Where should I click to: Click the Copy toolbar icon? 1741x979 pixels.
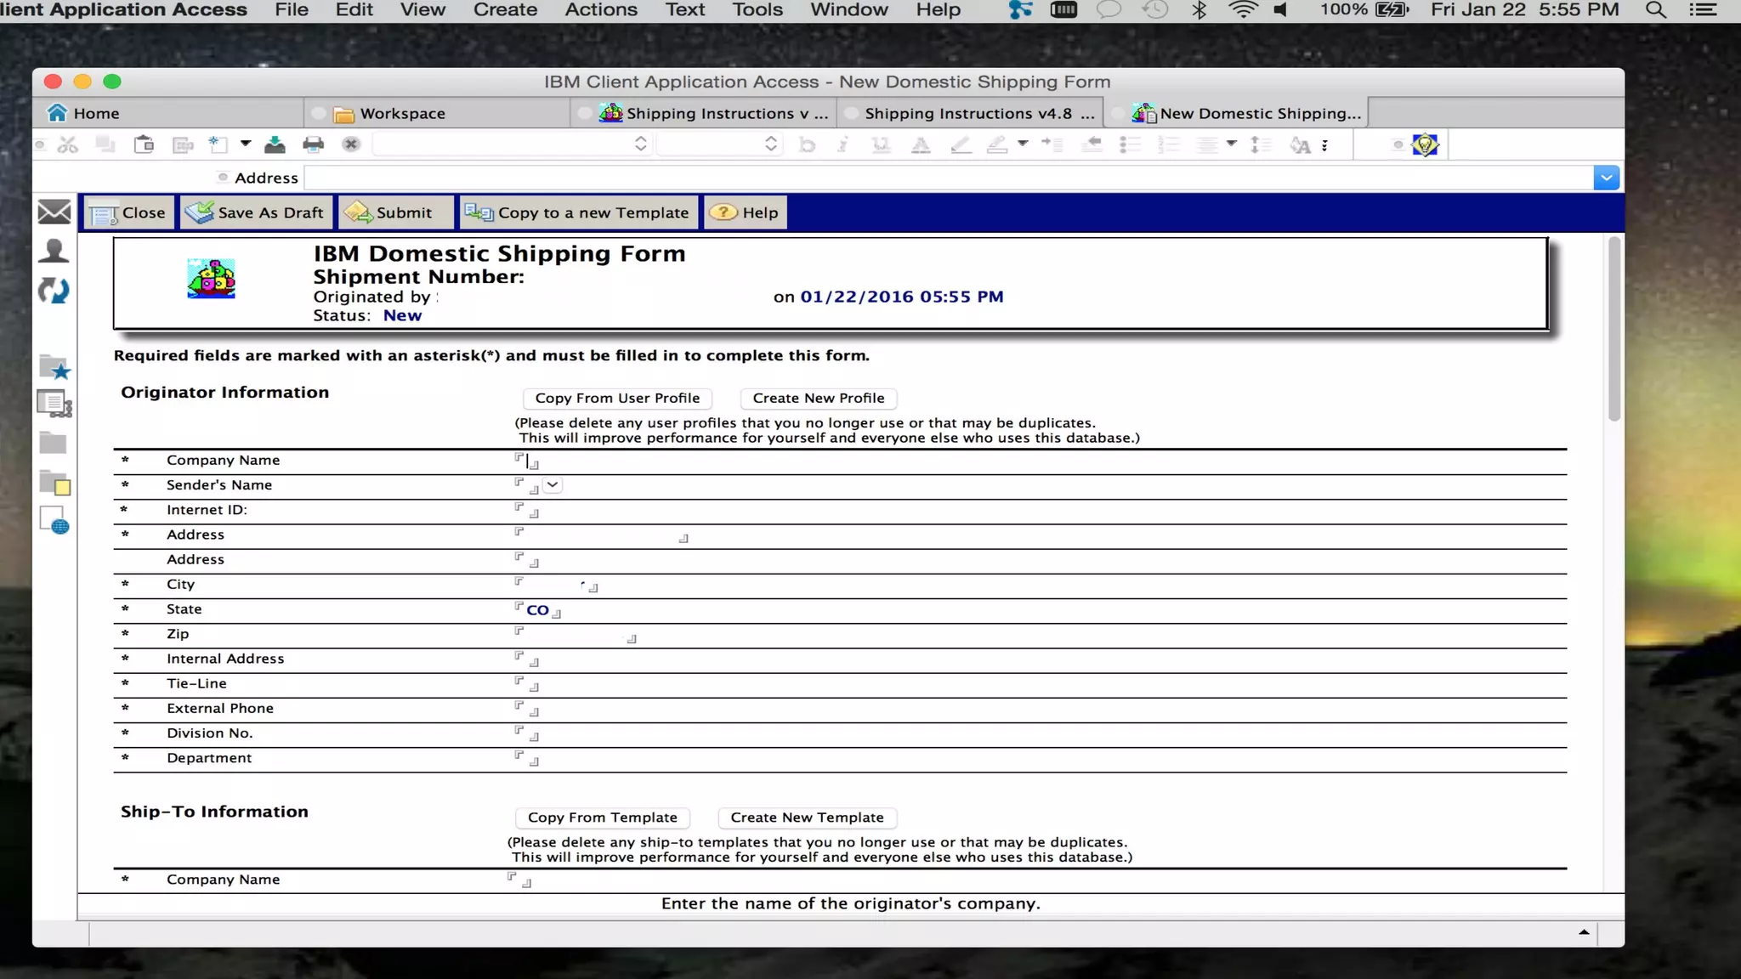pyautogui.click(x=105, y=144)
